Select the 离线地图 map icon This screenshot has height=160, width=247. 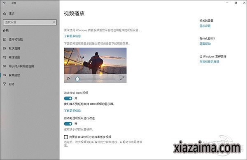coord(5,57)
